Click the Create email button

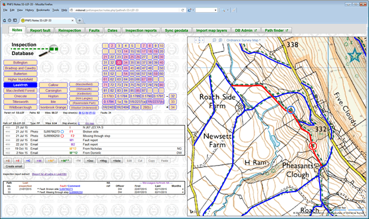[x=14, y=167]
